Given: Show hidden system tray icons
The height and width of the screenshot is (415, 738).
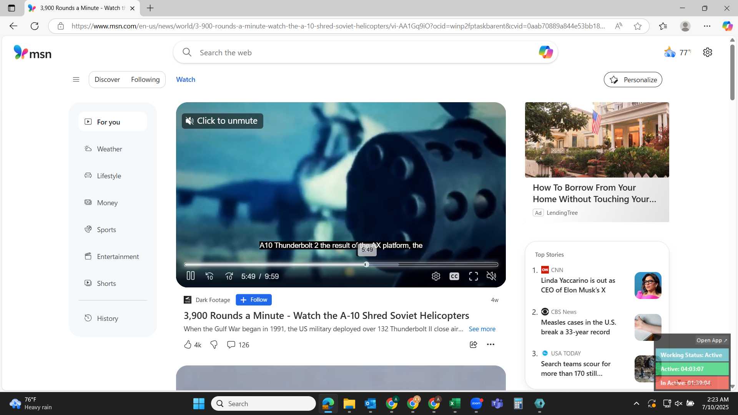Looking at the screenshot, I should pyautogui.click(x=637, y=403).
